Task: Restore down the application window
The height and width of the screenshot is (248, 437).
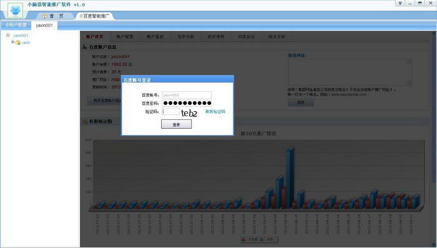Action: click(420, 3)
